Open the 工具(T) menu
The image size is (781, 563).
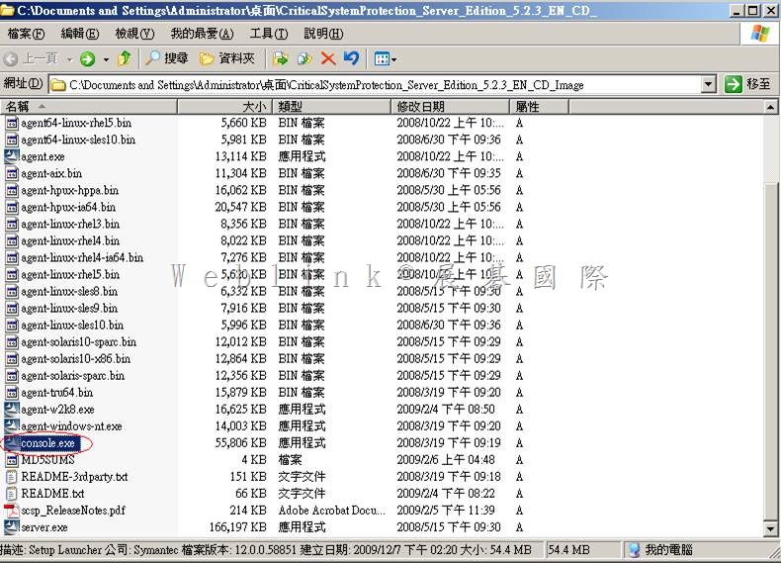pyautogui.click(x=268, y=34)
